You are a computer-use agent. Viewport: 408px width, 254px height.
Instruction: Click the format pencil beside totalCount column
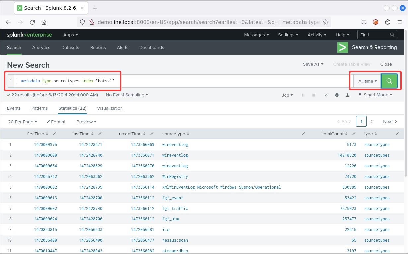coord(354,134)
